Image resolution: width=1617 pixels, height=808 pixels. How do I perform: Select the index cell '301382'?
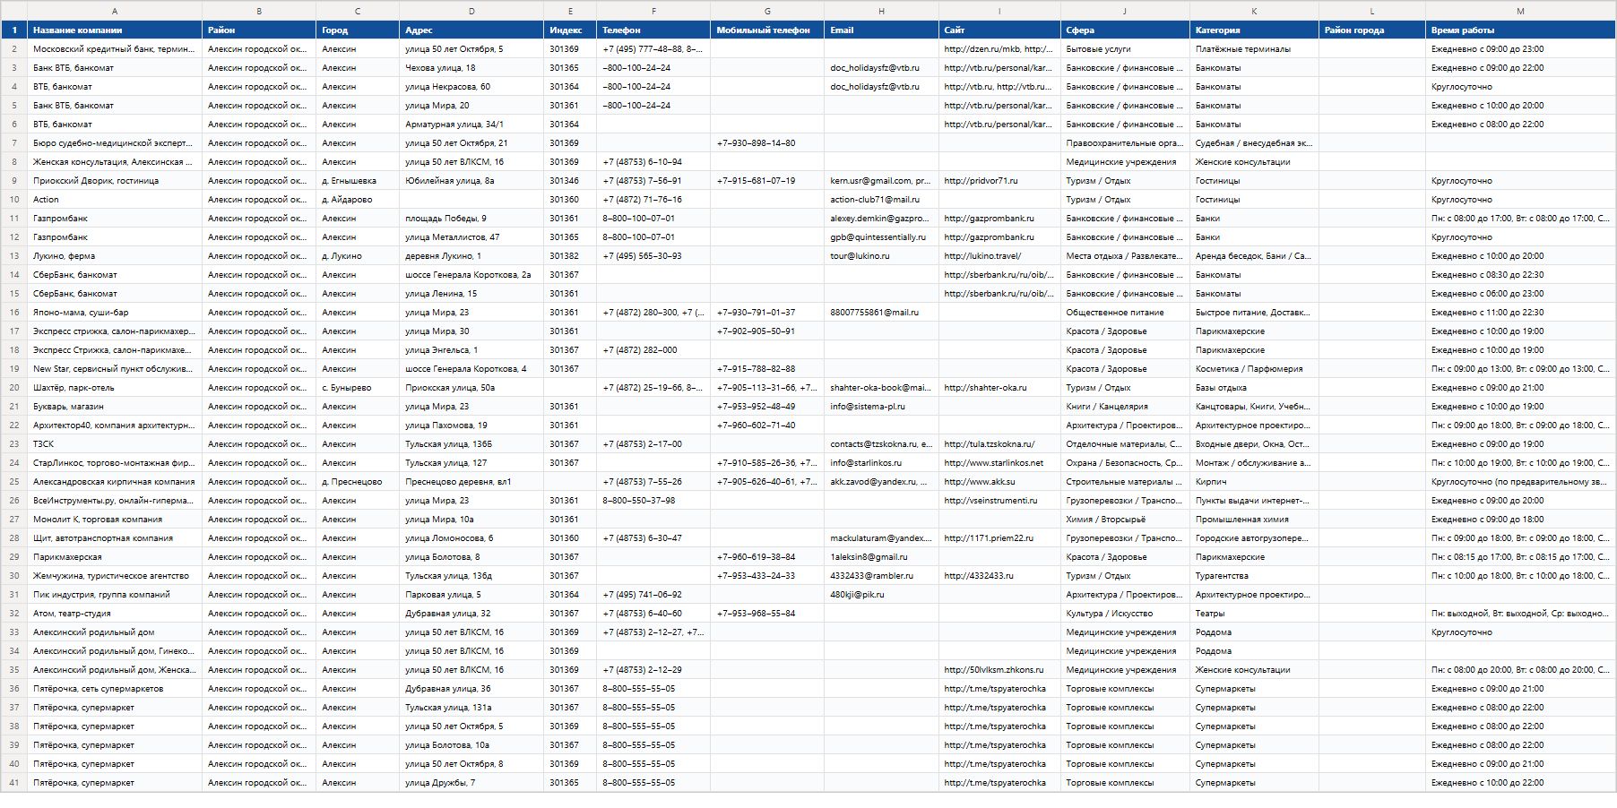coord(570,256)
